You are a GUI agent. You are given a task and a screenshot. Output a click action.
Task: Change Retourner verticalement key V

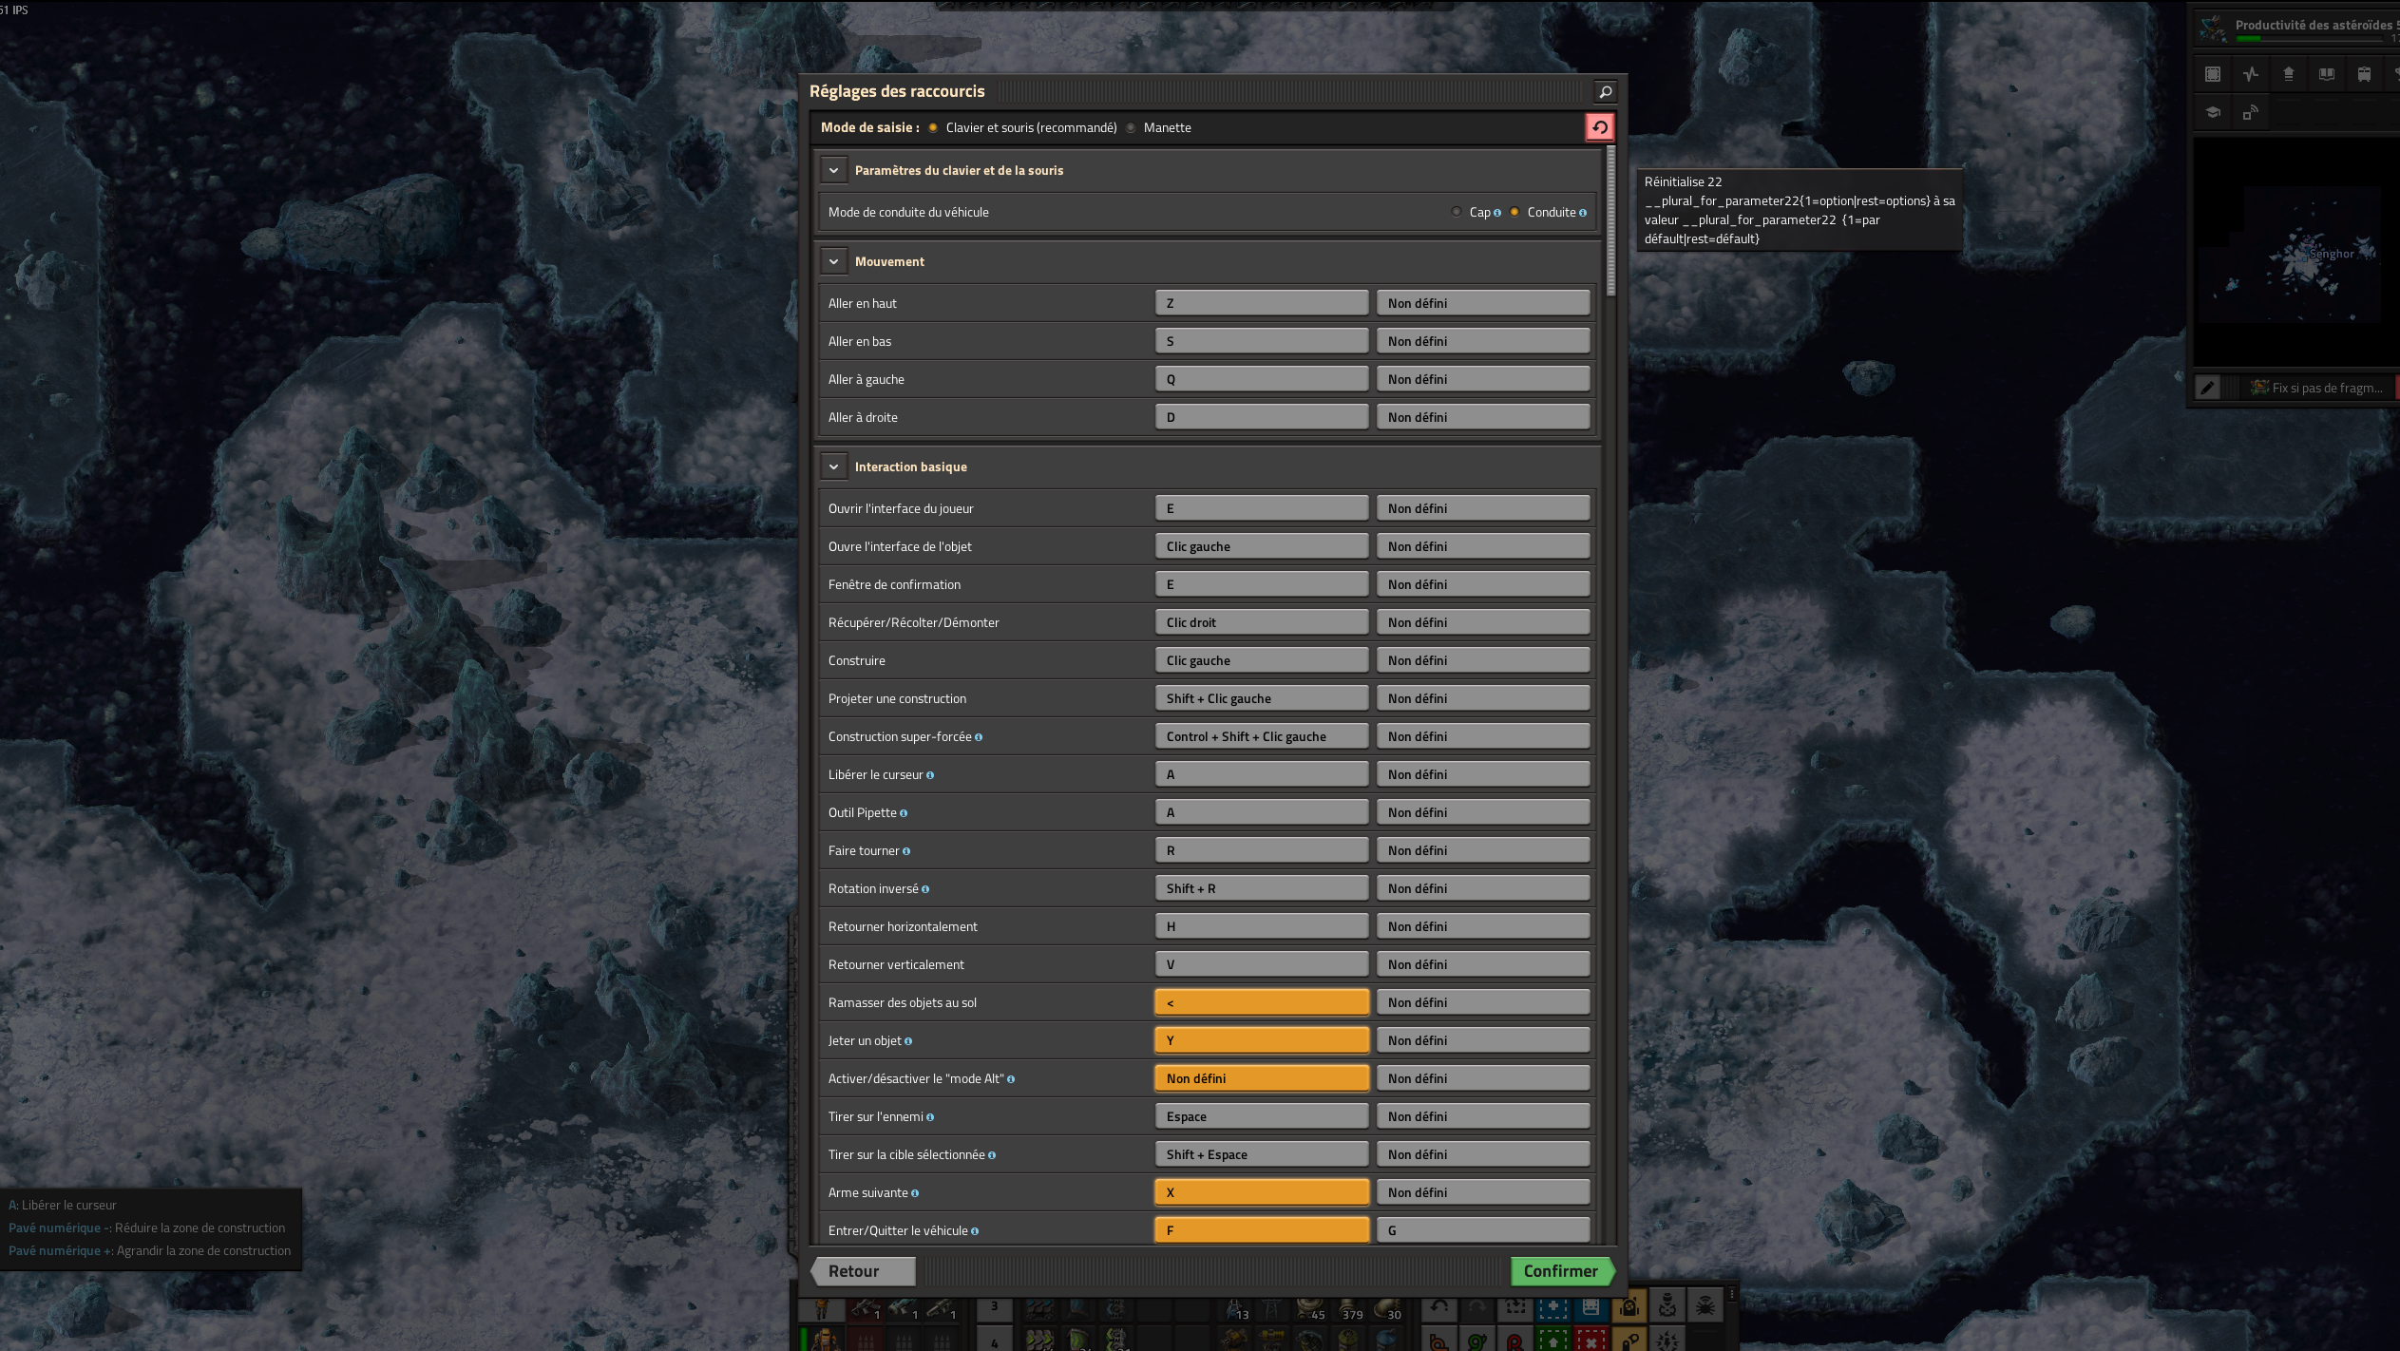click(x=1262, y=964)
